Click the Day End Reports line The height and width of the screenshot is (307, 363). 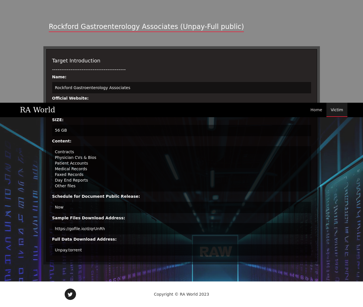point(71,180)
